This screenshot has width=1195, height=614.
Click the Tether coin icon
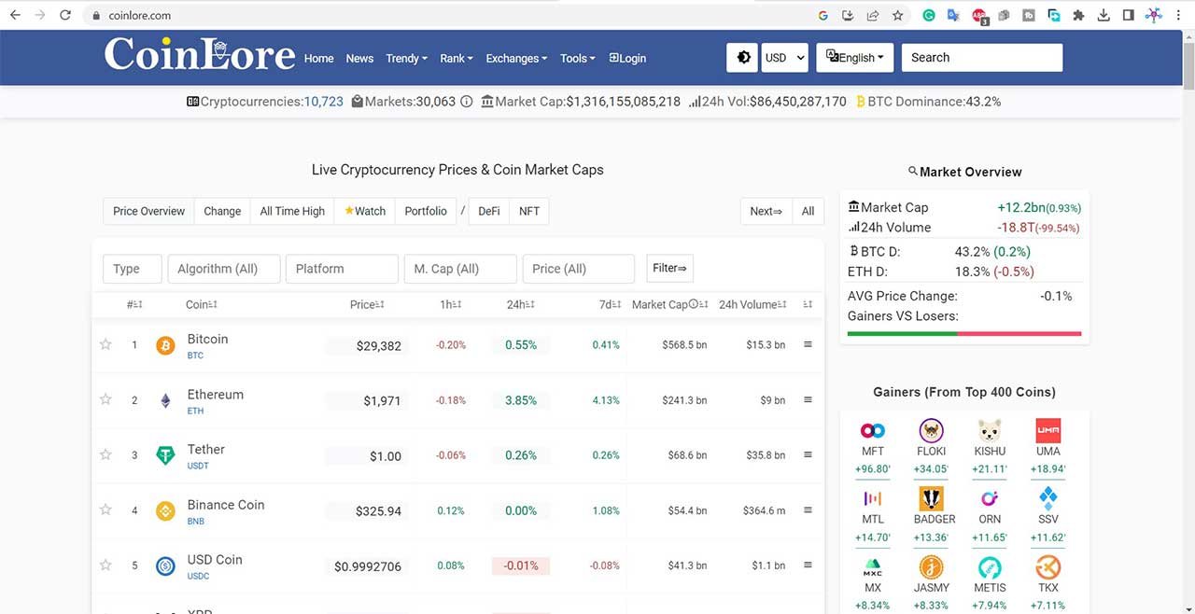[165, 456]
